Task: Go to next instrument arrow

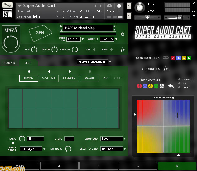Action: pos(101,6)
